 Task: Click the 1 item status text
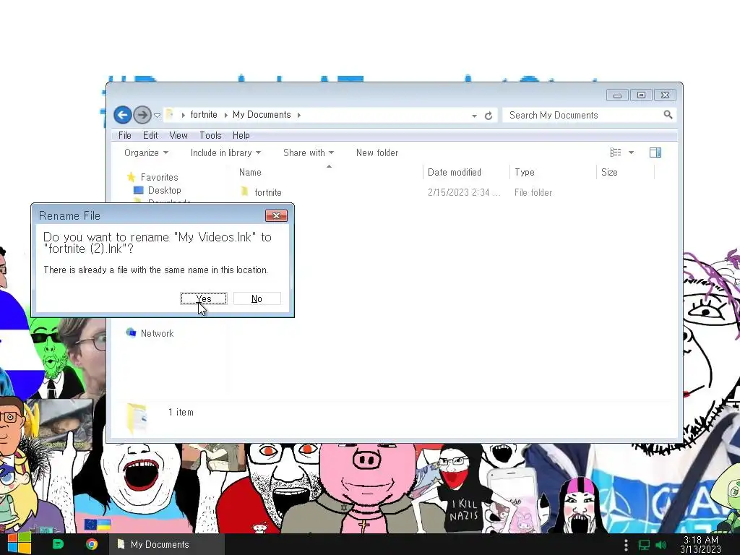click(x=181, y=412)
